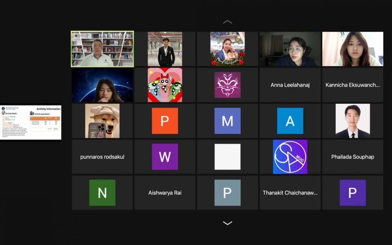Click the Merry Christmas framed video tile
392x245 pixels.
(x=227, y=49)
